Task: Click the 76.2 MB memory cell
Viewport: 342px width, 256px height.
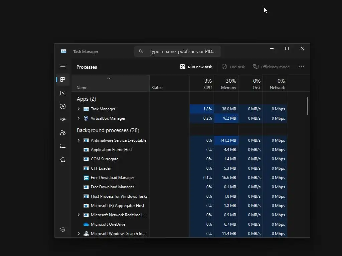Action: (x=226, y=118)
